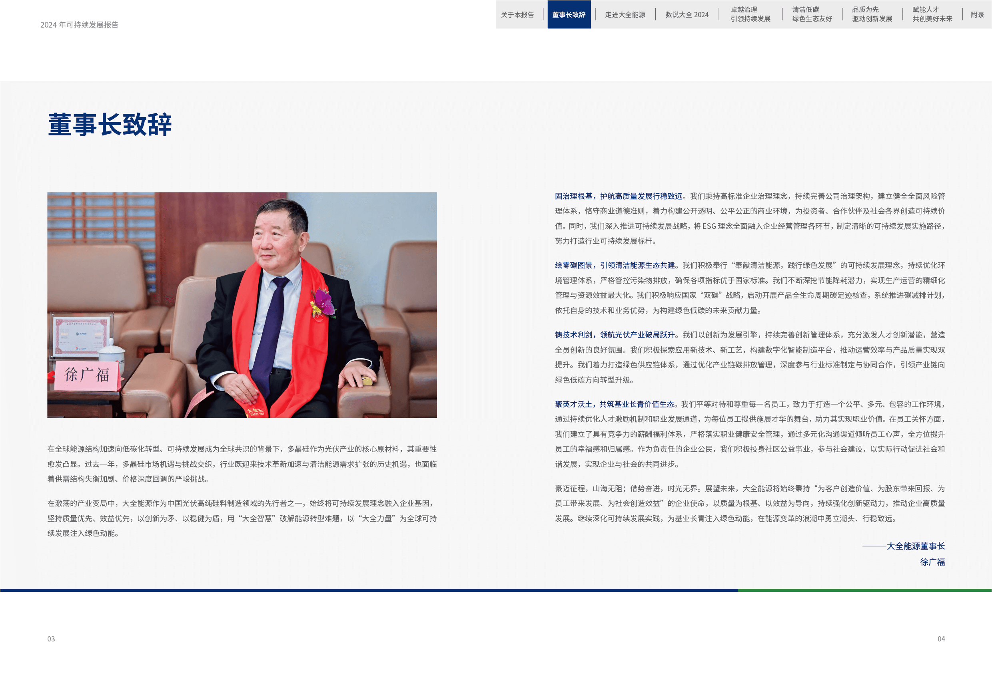Open 清洁低碳 绿色生态友好 section tab
This screenshot has height=673, width=992.
coord(811,14)
